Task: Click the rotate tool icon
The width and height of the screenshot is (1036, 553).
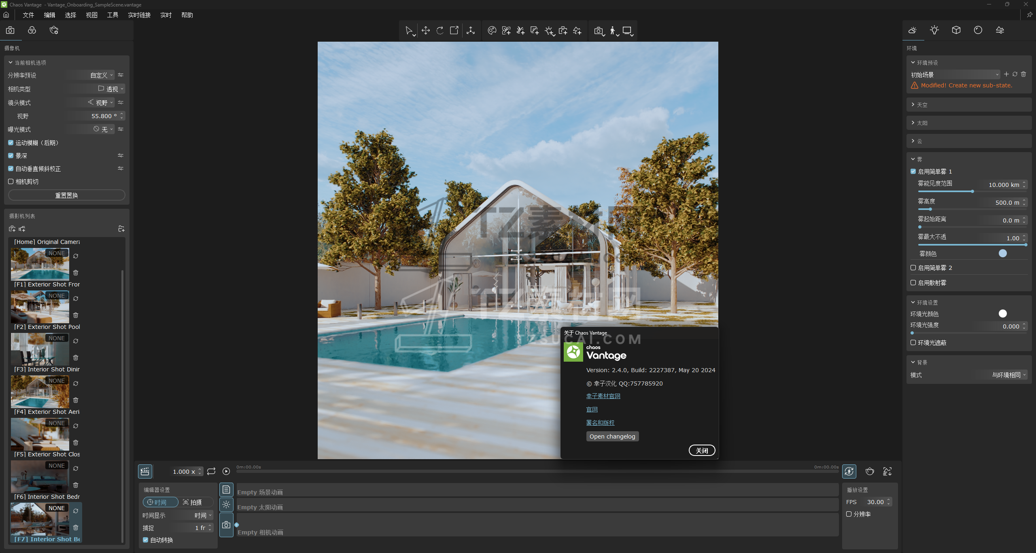Action: coord(440,31)
